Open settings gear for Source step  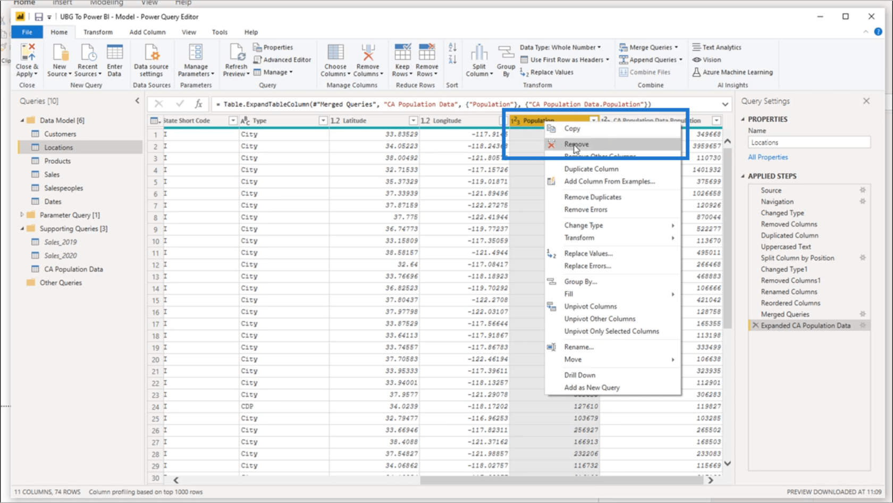[x=863, y=190]
